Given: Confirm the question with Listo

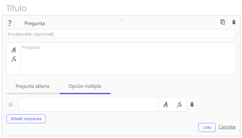Looking at the screenshot, I should pos(207,127).
